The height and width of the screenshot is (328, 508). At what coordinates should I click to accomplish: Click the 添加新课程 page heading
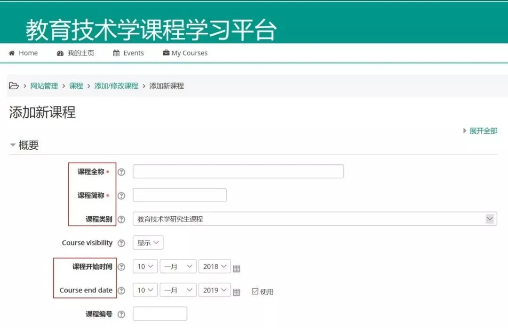42,113
